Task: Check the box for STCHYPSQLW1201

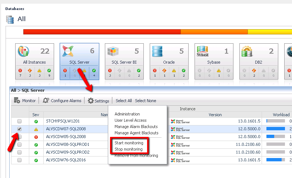Action: click(19, 121)
